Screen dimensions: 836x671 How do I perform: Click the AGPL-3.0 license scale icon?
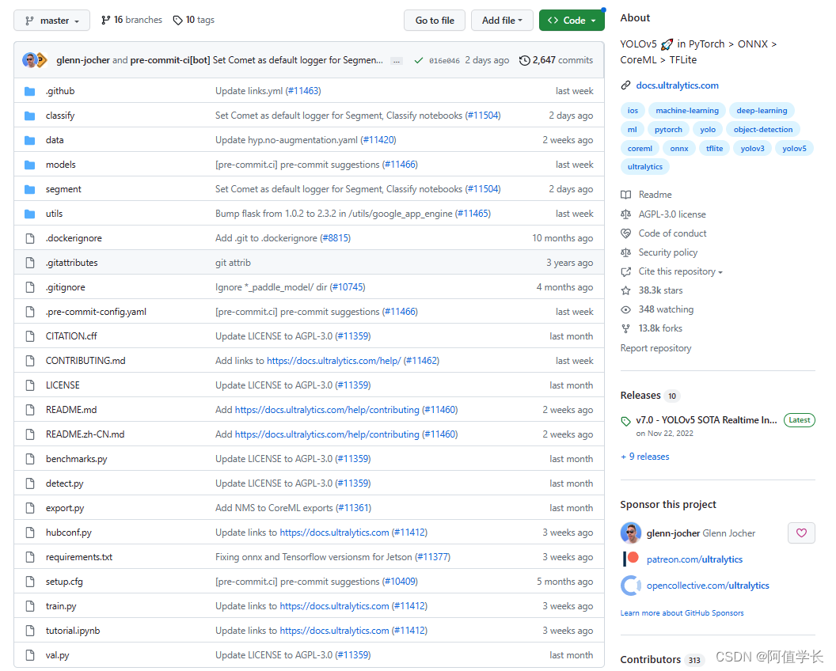[626, 214]
